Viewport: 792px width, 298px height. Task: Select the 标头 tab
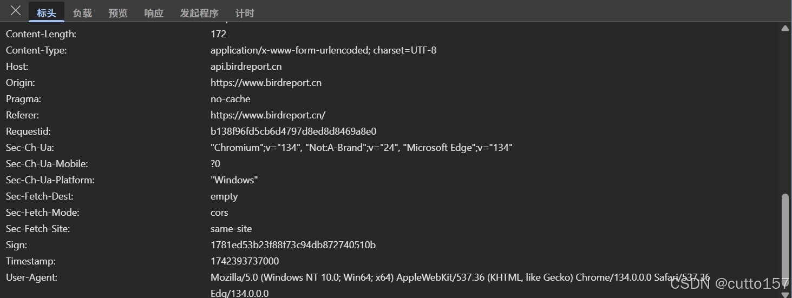47,13
